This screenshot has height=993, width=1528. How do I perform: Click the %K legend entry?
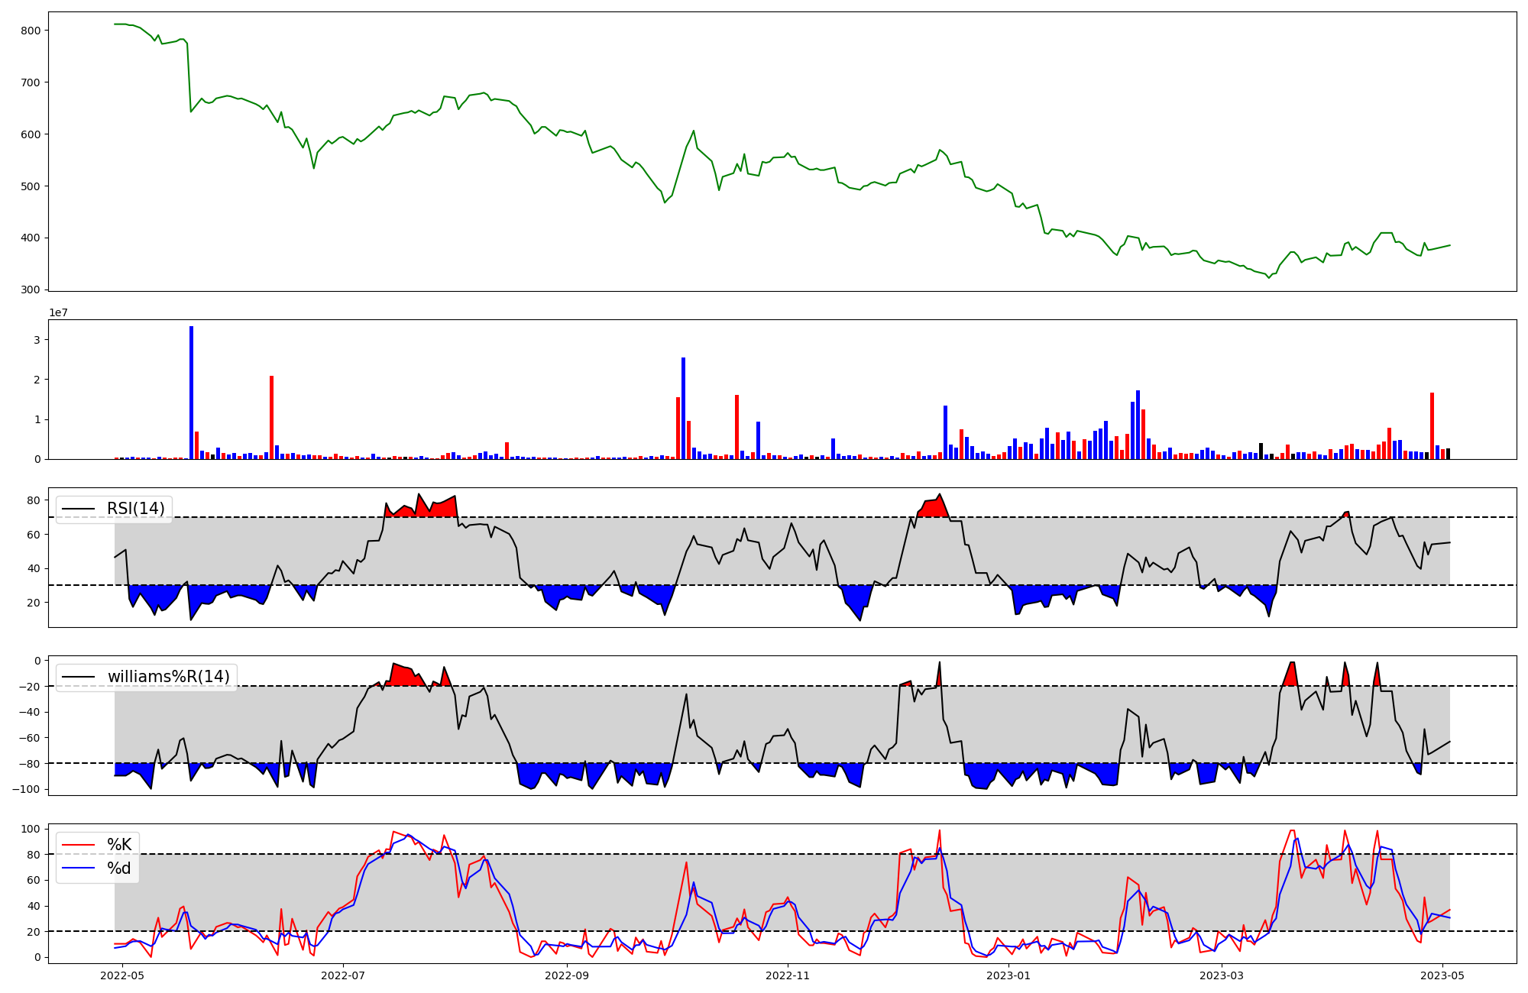119,845
